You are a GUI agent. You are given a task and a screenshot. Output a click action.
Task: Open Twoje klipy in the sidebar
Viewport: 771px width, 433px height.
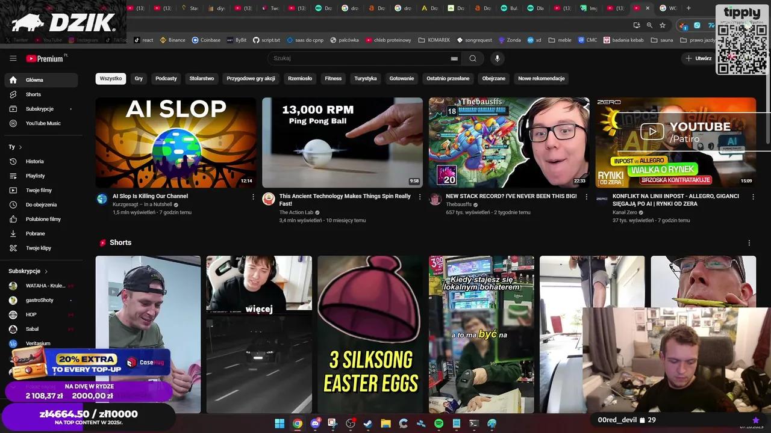click(x=41, y=248)
